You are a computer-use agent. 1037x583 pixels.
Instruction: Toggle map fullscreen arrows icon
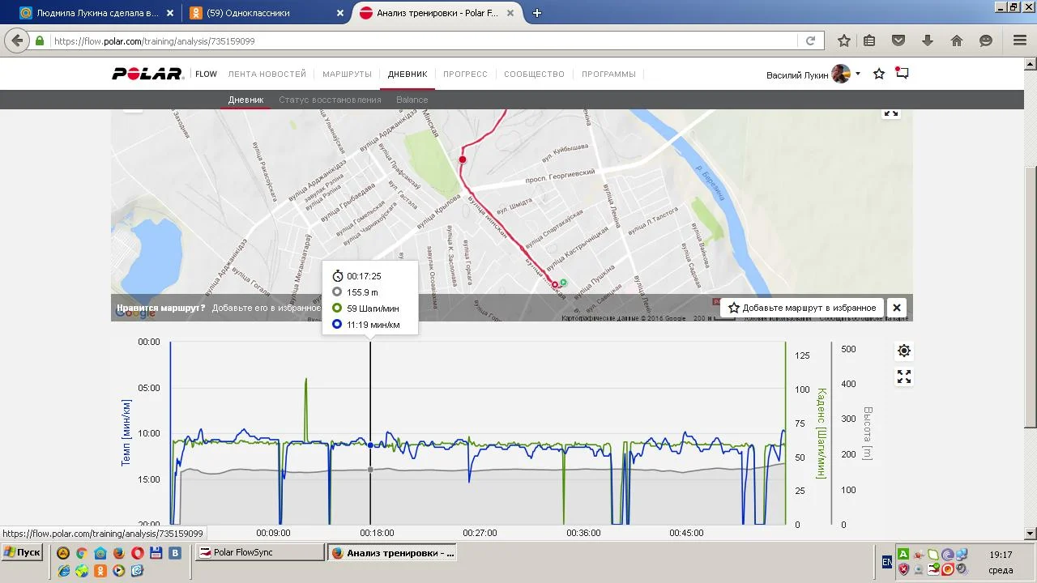891,113
